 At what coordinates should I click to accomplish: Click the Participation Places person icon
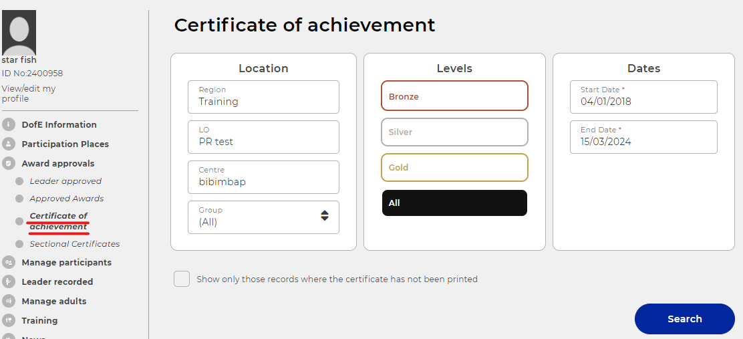(x=9, y=144)
